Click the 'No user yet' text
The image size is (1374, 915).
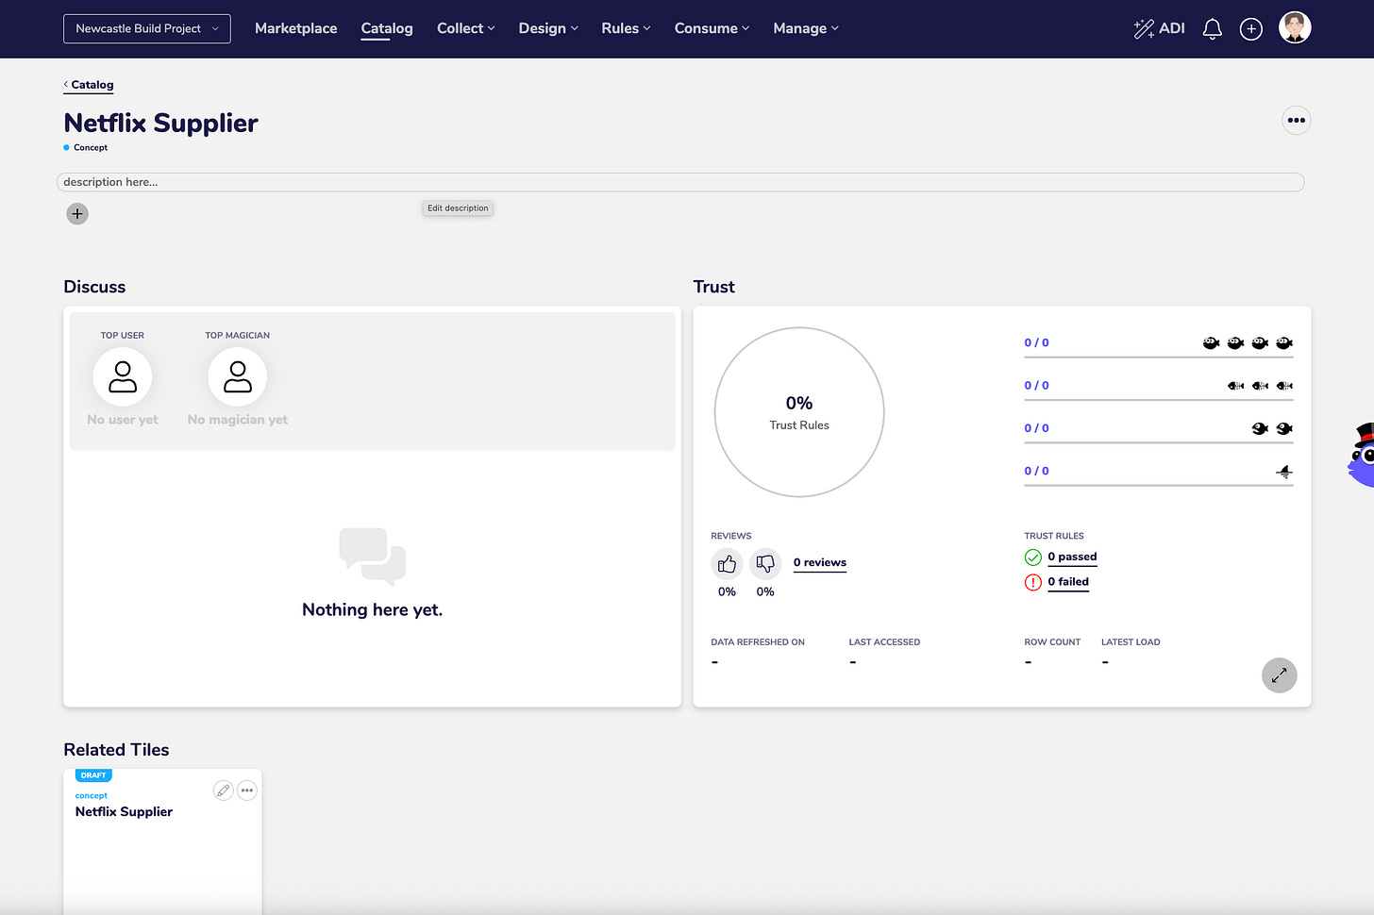point(123,420)
